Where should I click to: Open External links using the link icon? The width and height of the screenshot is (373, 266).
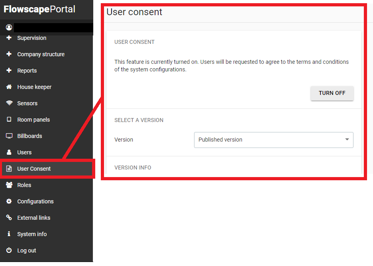(x=9, y=217)
